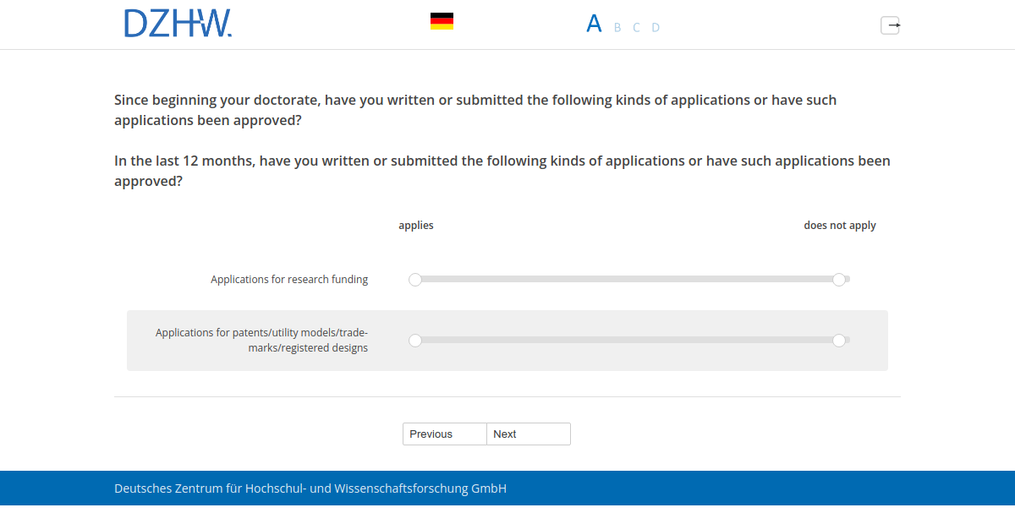Click the German flag language icon
Viewport: 1015px width, 513px height.
pyautogui.click(x=441, y=20)
